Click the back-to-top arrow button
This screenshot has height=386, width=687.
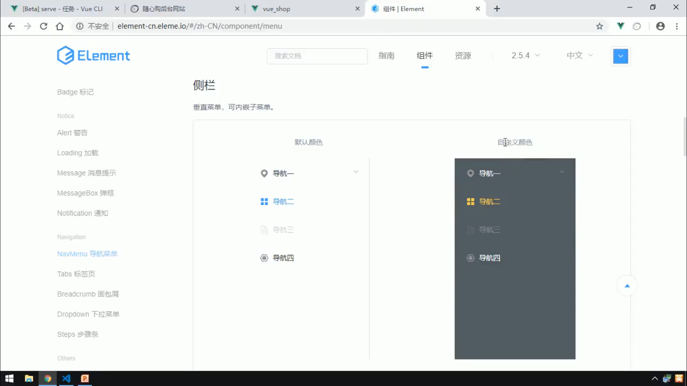[x=627, y=286]
